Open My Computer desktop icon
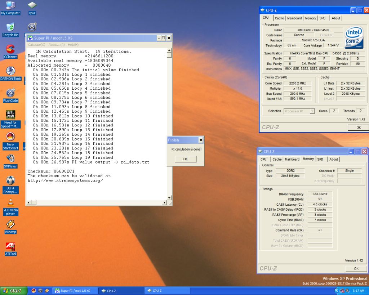Image resolution: width=369 pixels, height=295 pixels. pos(10,8)
